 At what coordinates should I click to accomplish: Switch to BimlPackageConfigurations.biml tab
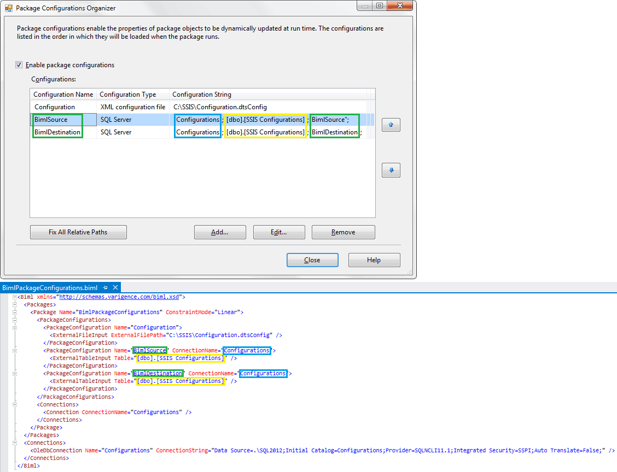[50, 287]
